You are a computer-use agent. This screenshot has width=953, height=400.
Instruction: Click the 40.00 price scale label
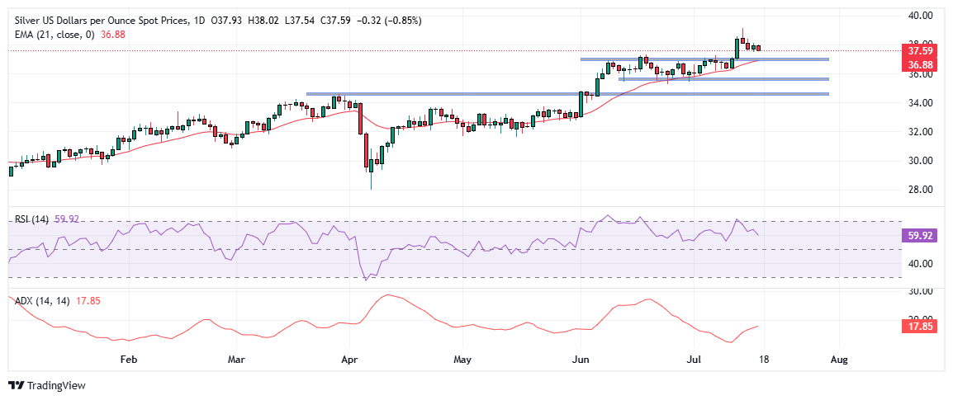tap(920, 16)
